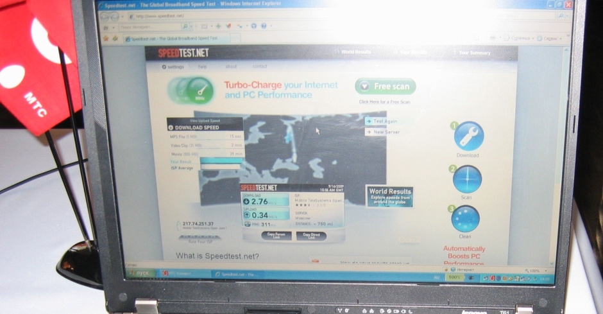Open the settings menu item
603x314 pixels.
[173, 67]
